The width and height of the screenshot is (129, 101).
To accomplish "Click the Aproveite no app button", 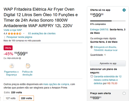I will [108, 63].
